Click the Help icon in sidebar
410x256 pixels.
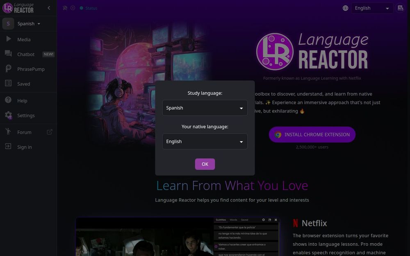9,100
